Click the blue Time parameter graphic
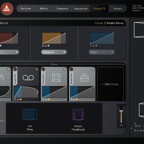Screen dimensions: 144x144 (x=30, y=114)
